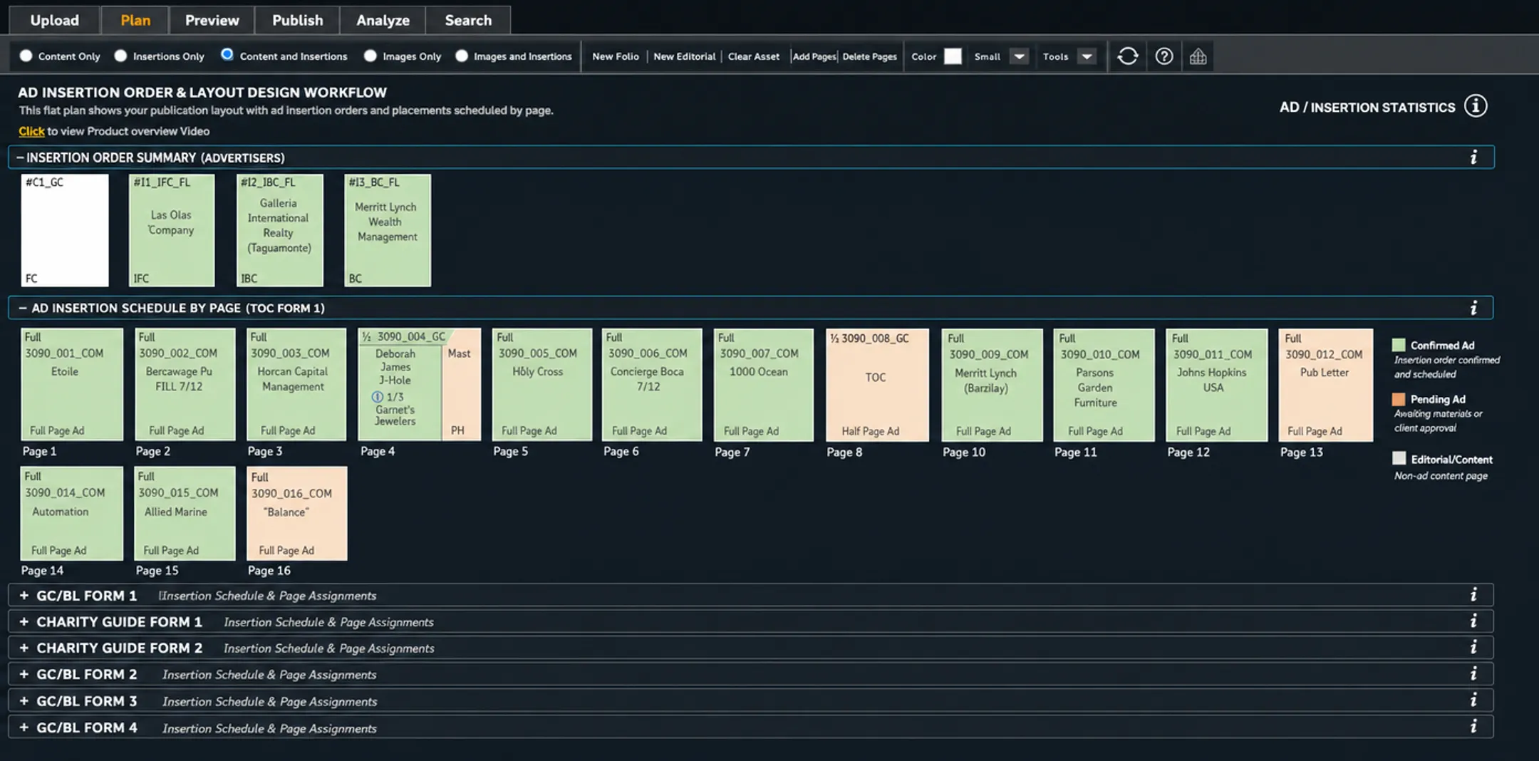Switch to the Preview tab
The height and width of the screenshot is (761, 1539).
pos(212,20)
